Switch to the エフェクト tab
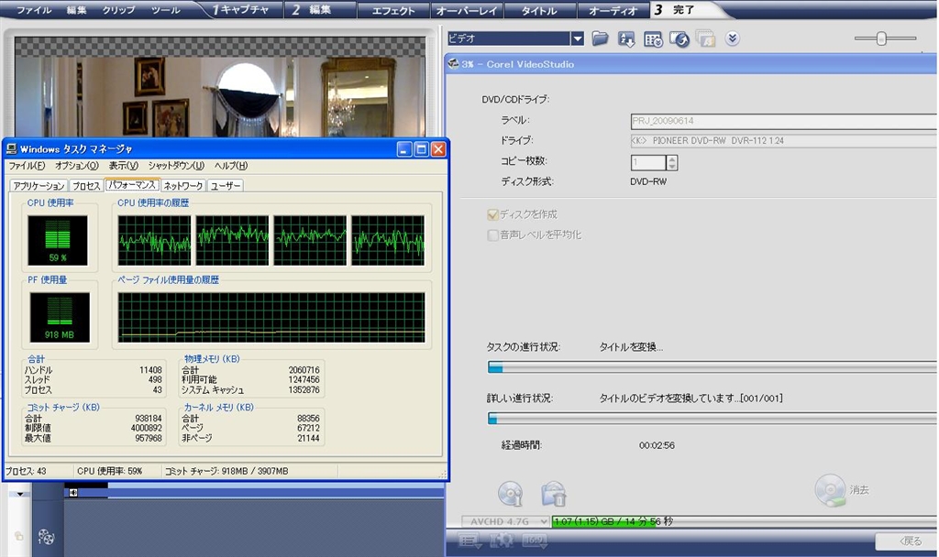Screen dimensions: 939x557 click(x=393, y=10)
